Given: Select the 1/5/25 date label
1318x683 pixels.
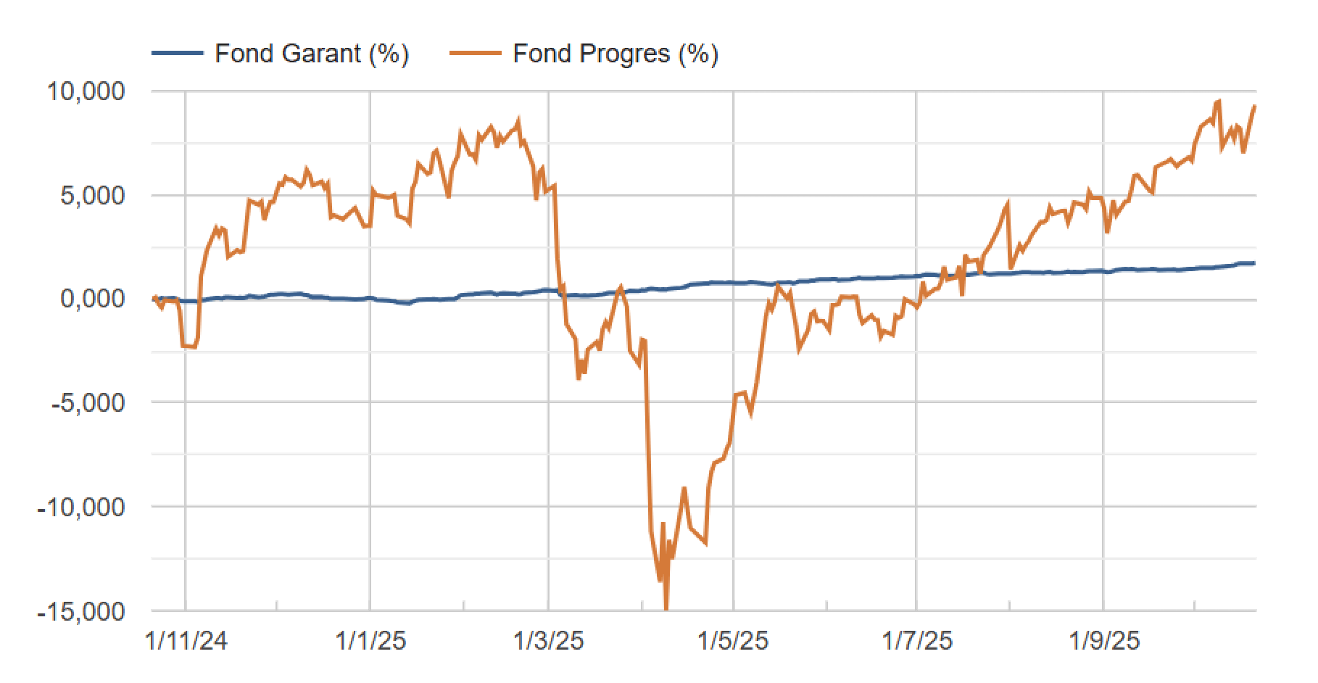Looking at the screenshot, I should [734, 642].
